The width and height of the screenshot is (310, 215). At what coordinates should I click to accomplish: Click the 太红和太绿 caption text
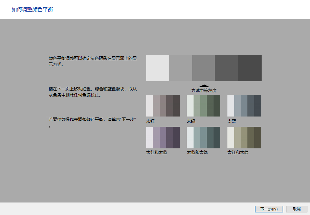click(x=238, y=152)
